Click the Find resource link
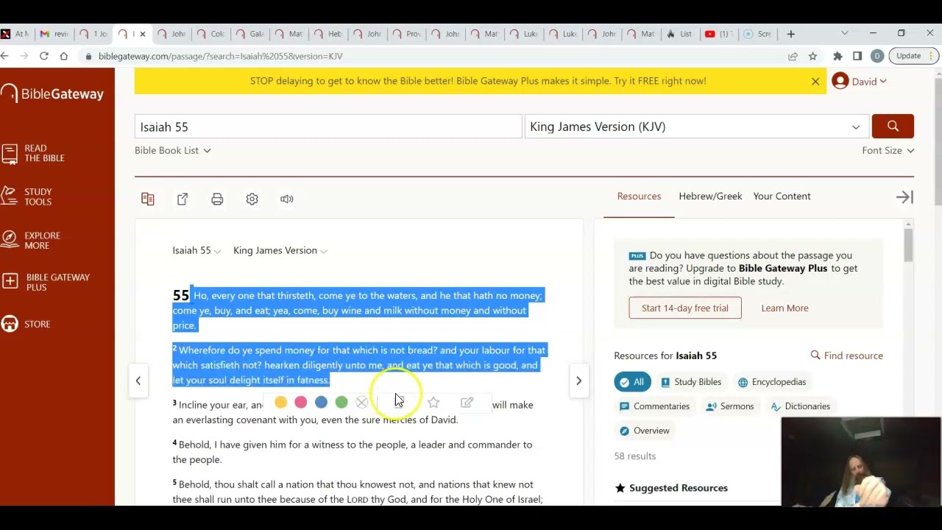The height and width of the screenshot is (530, 942). coord(847,356)
